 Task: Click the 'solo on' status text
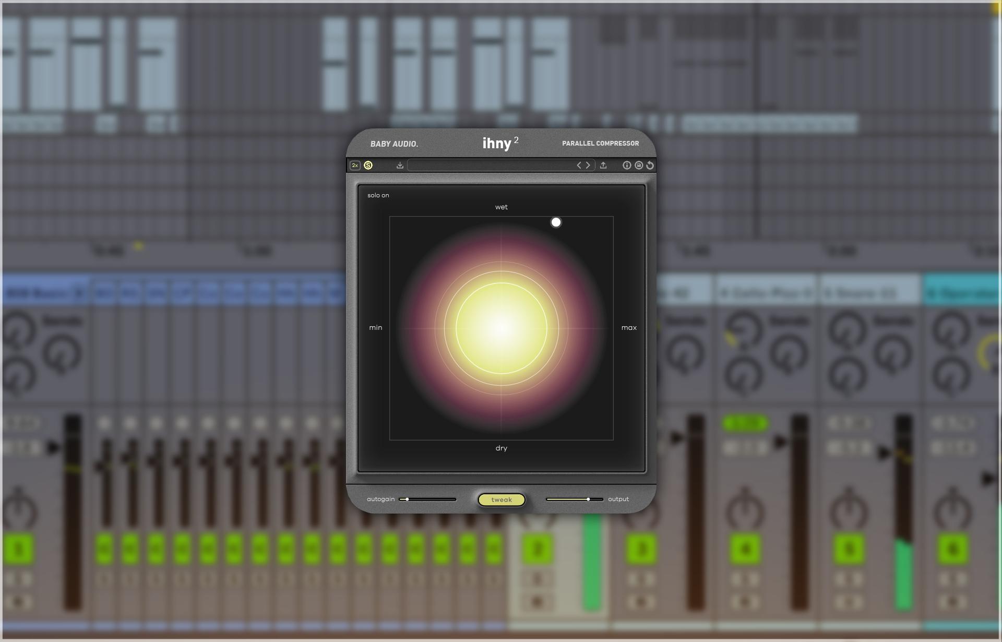pyautogui.click(x=378, y=195)
